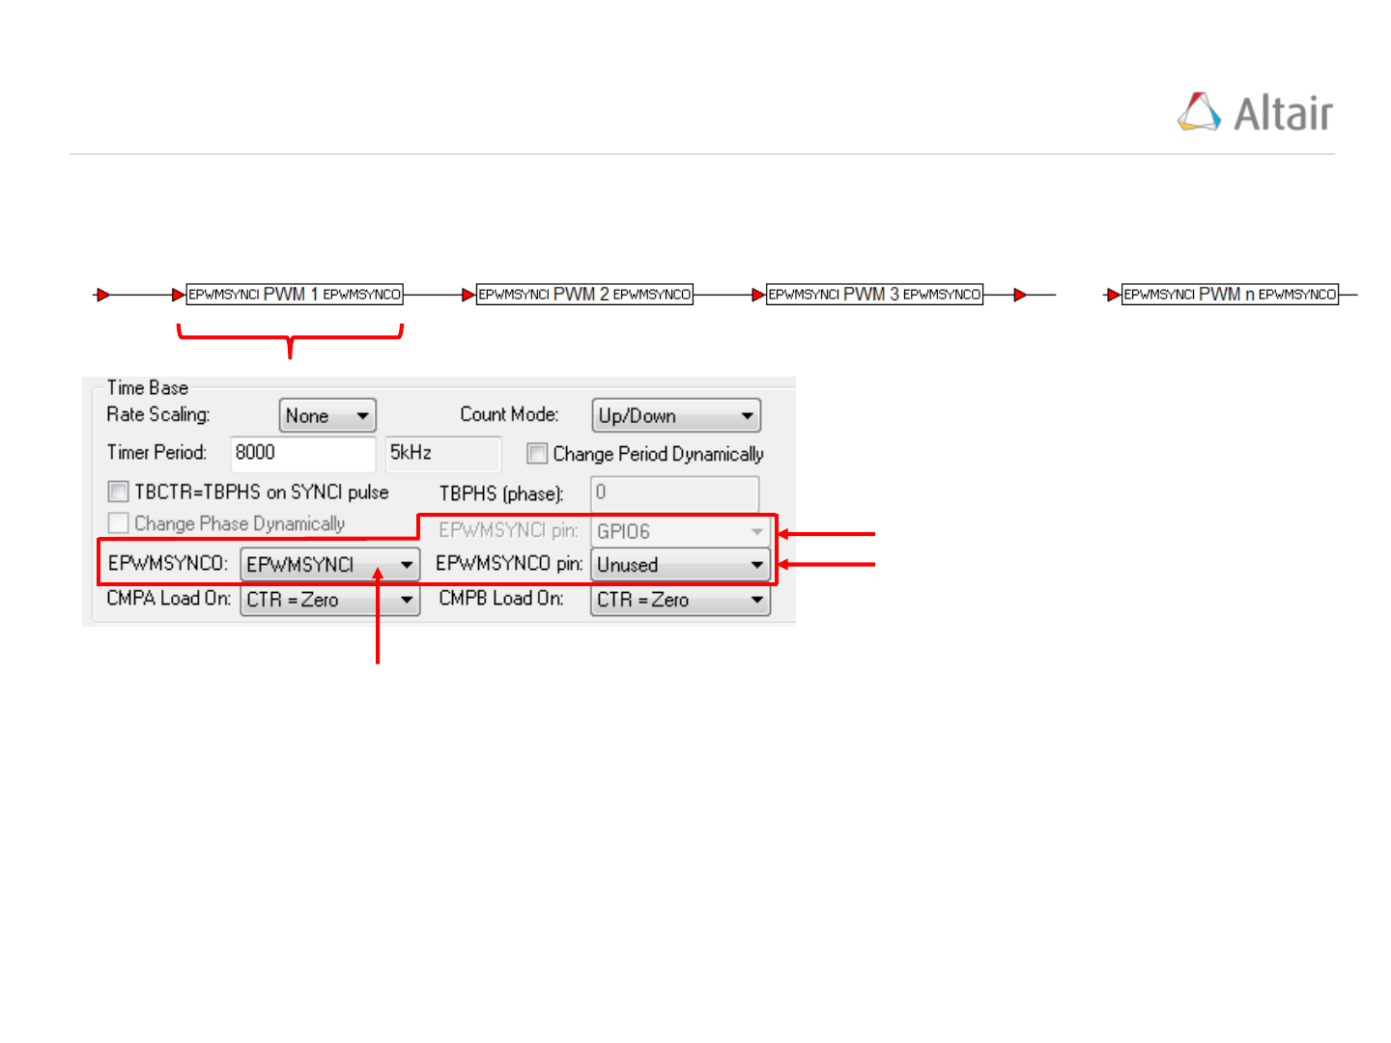Open the EPWMSYNCI pin dropdown showing GPIO6

click(681, 531)
